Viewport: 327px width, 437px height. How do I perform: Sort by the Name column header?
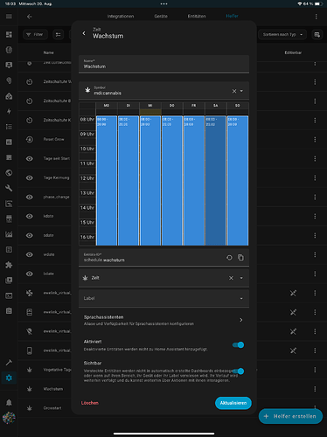pos(49,52)
